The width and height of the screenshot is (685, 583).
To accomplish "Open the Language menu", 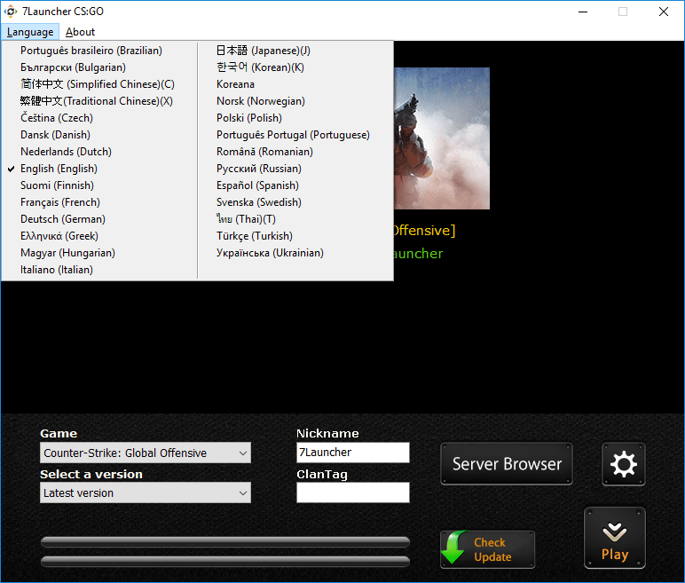I will coord(29,32).
